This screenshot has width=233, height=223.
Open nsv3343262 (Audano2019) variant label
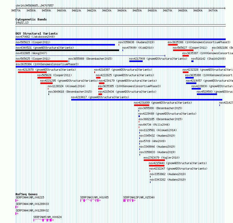pos(168,180)
